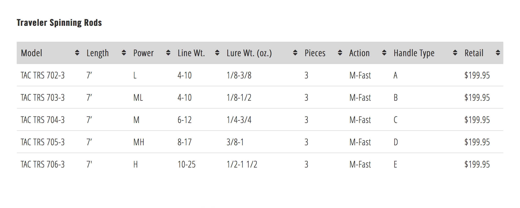This screenshot has width=520, height=208.
Task: Click the sort arrows beside Model
Action: [77, 53]
